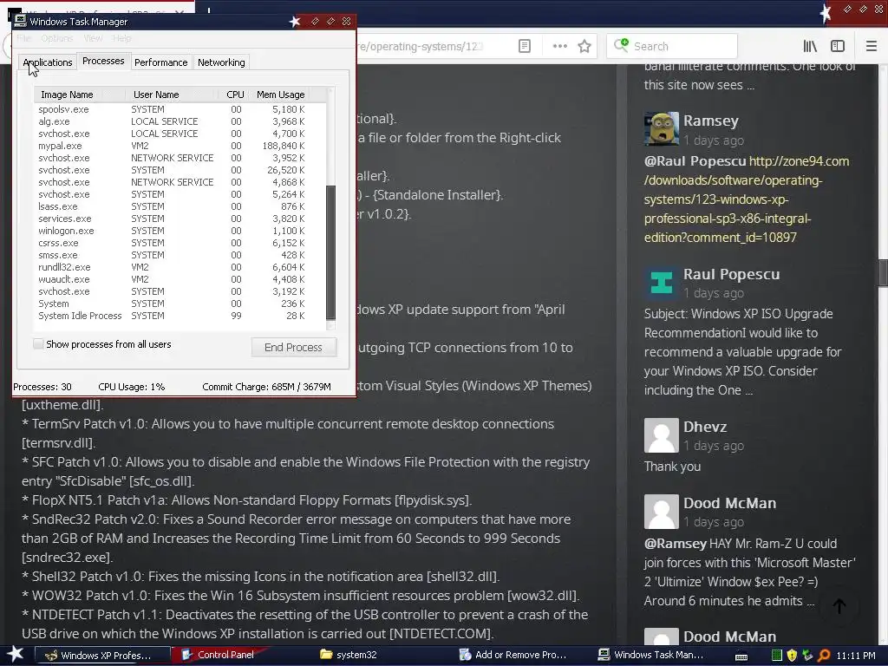
Task: Sort processes by CPU column
Action: 235,95
